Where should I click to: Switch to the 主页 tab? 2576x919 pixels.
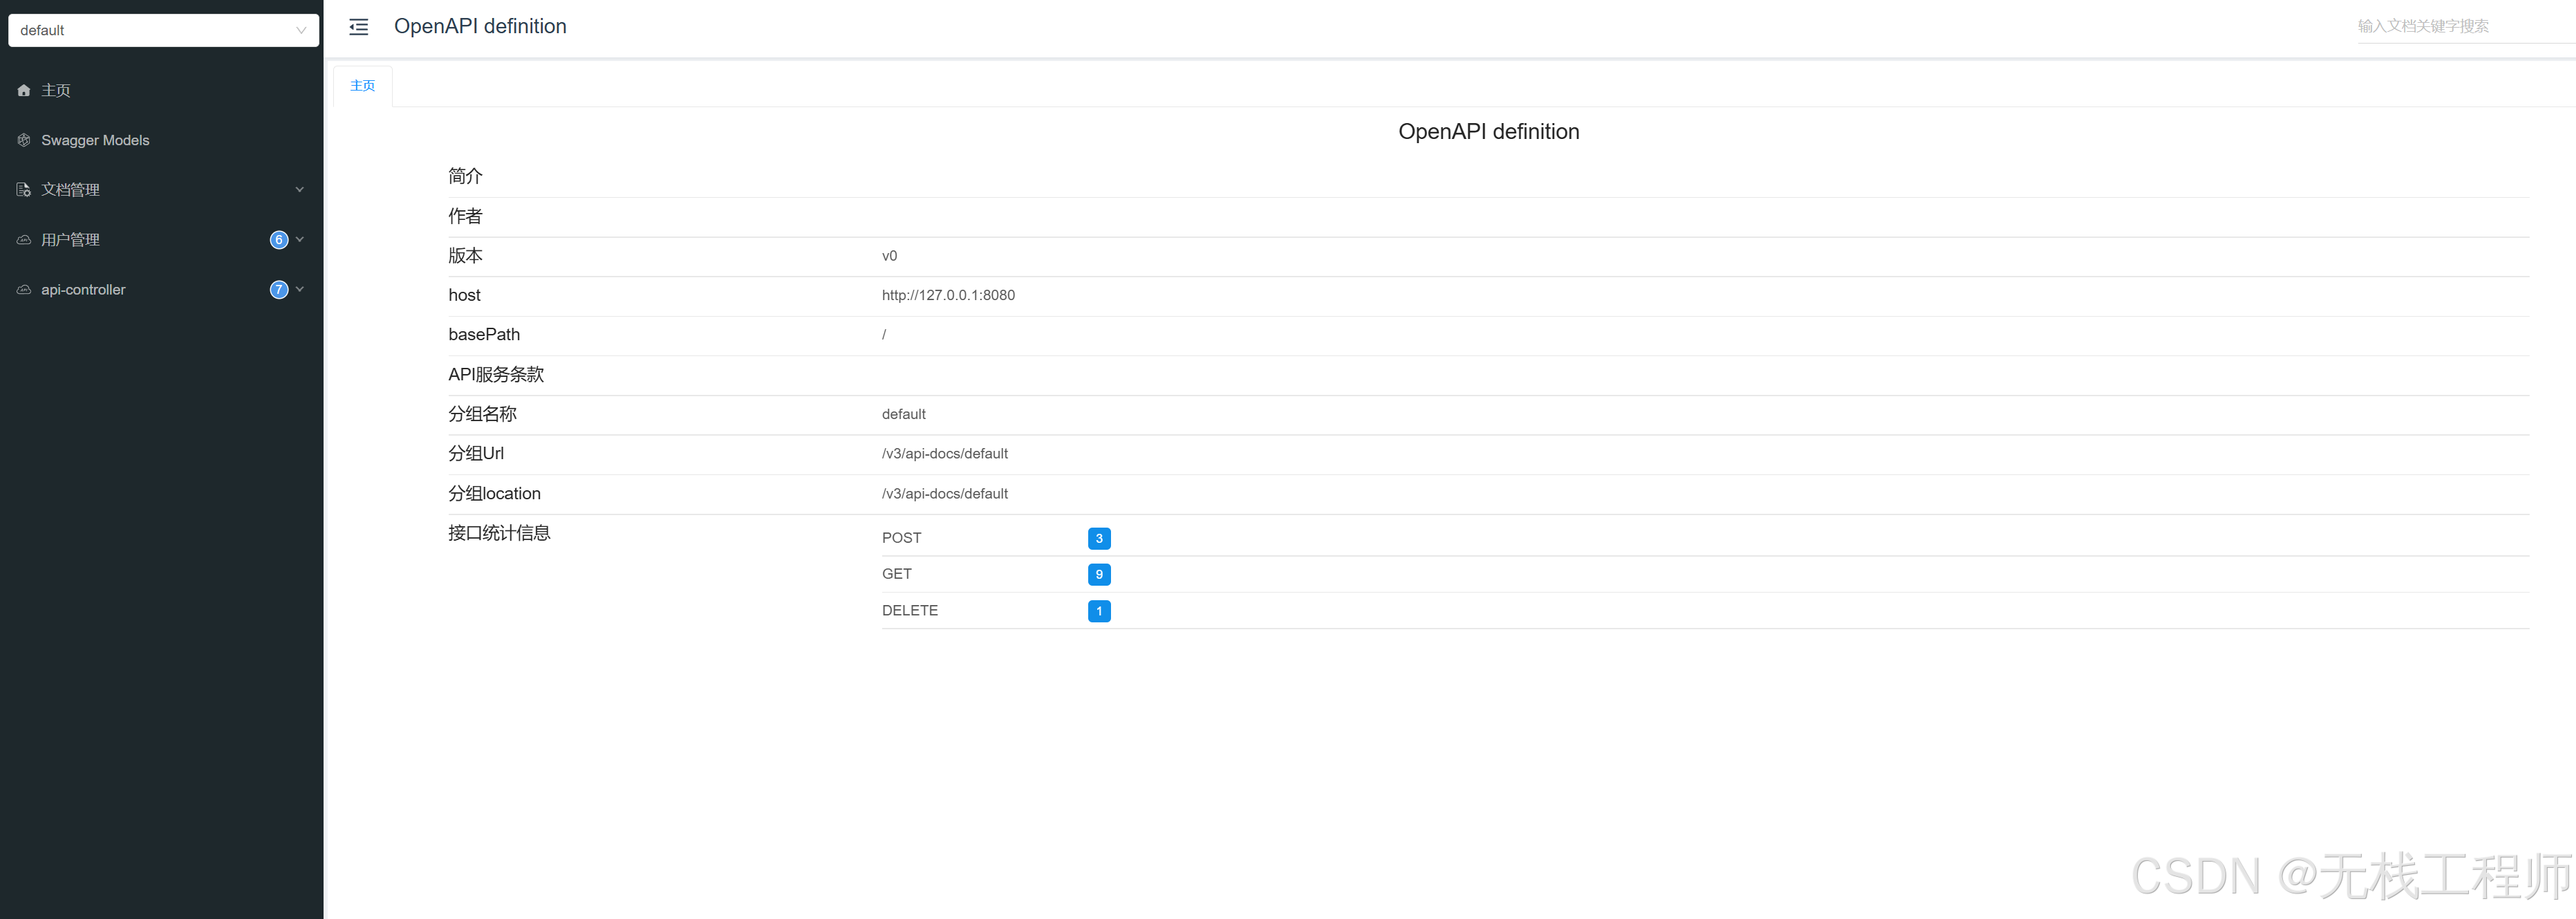pyautogui.click(x=362, y=86)
